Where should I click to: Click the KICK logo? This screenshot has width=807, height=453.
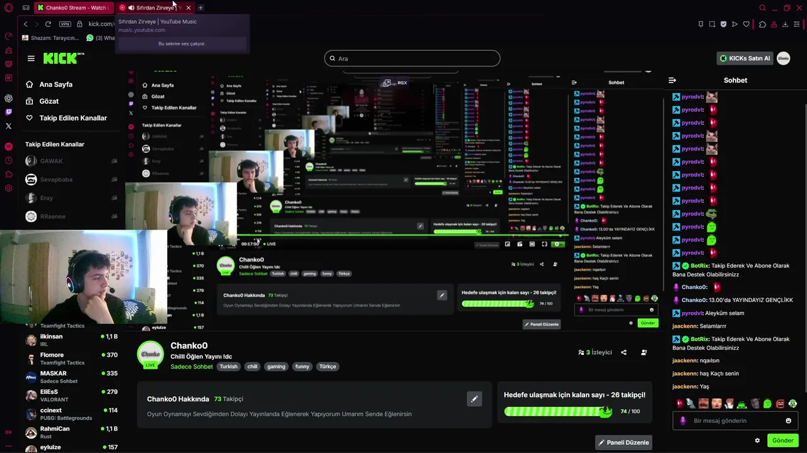[x=63, y=58]
